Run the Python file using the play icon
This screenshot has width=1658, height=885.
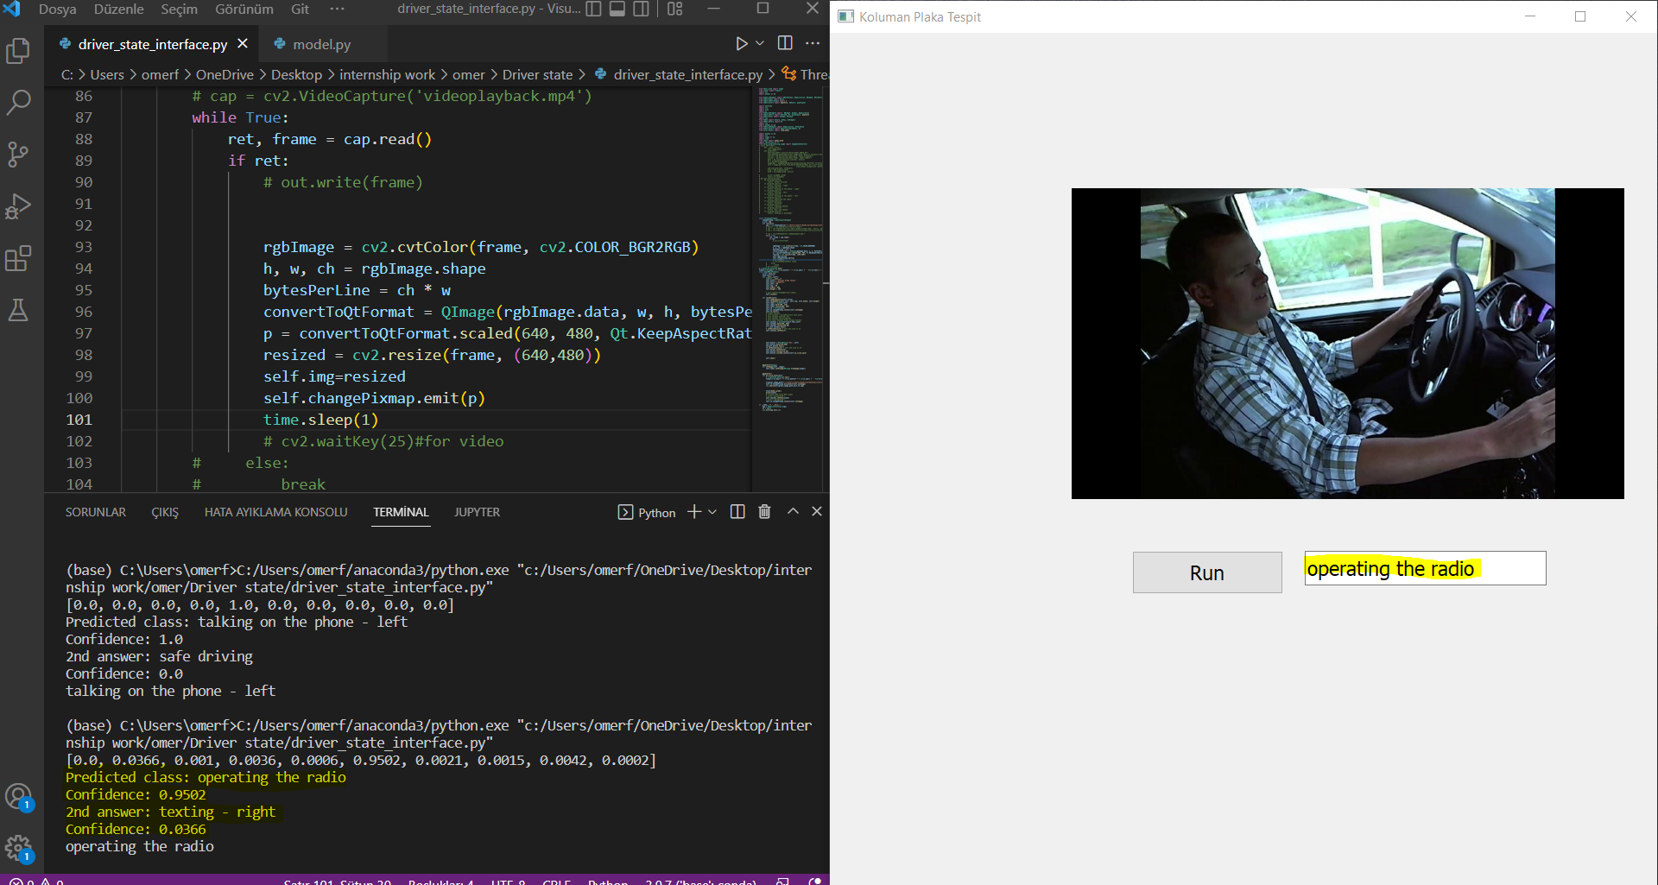(741, 43)
